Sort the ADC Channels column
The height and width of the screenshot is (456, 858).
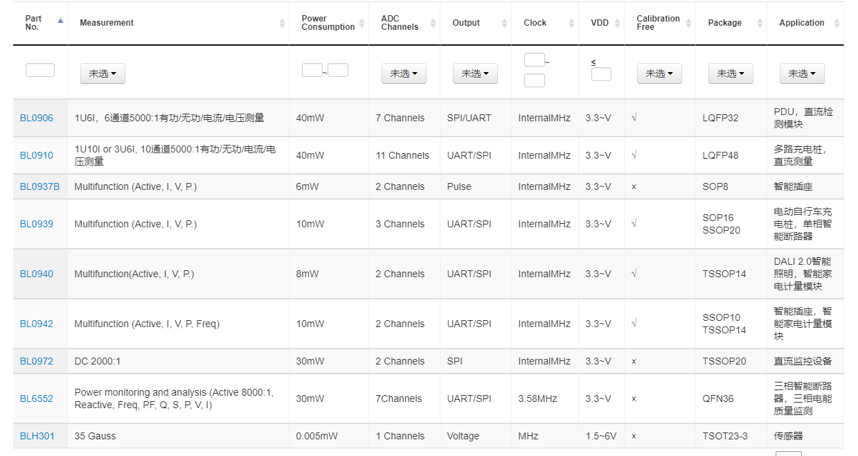pyautogui.click(x=432, y=22)
